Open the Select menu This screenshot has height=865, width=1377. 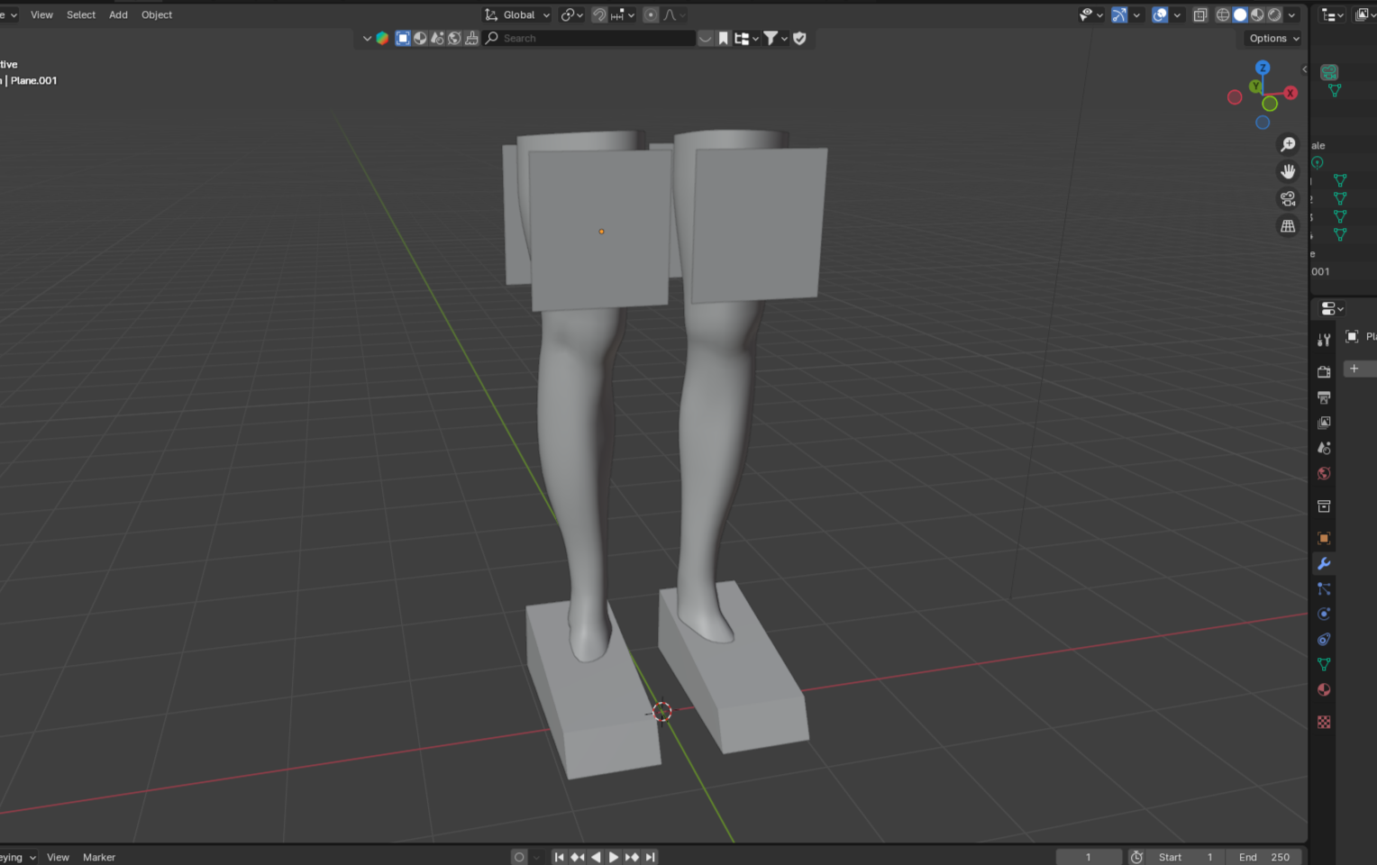coord(81,14)
